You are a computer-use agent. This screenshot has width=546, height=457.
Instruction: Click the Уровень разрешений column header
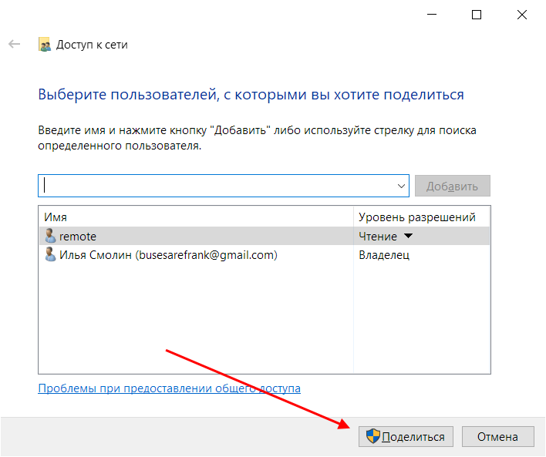point(421,217)
